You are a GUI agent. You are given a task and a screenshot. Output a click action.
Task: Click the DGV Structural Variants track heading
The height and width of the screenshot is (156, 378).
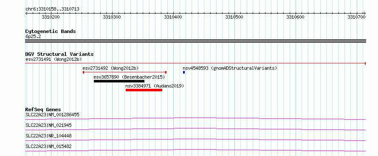(59, 54)
